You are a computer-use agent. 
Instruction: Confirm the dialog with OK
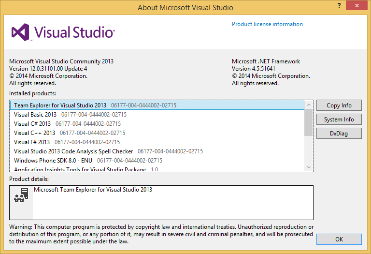click(339, 239)
